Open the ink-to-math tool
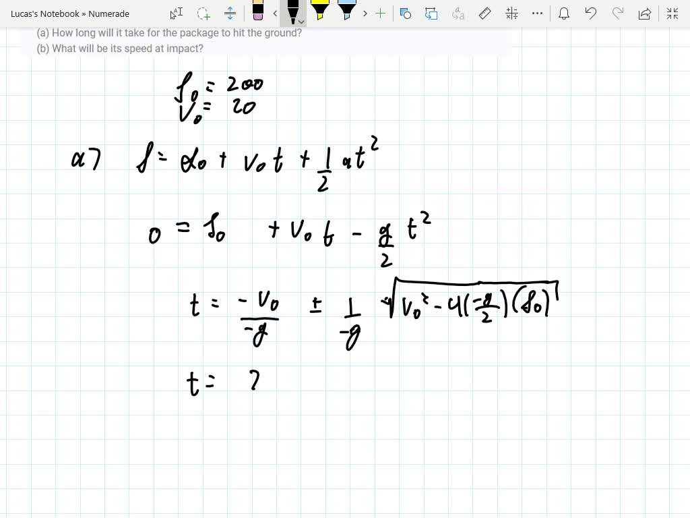 click(x=511, y=13)
